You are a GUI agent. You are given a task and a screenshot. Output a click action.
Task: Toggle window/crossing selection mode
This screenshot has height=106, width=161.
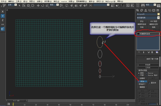[x=33, y=5]
